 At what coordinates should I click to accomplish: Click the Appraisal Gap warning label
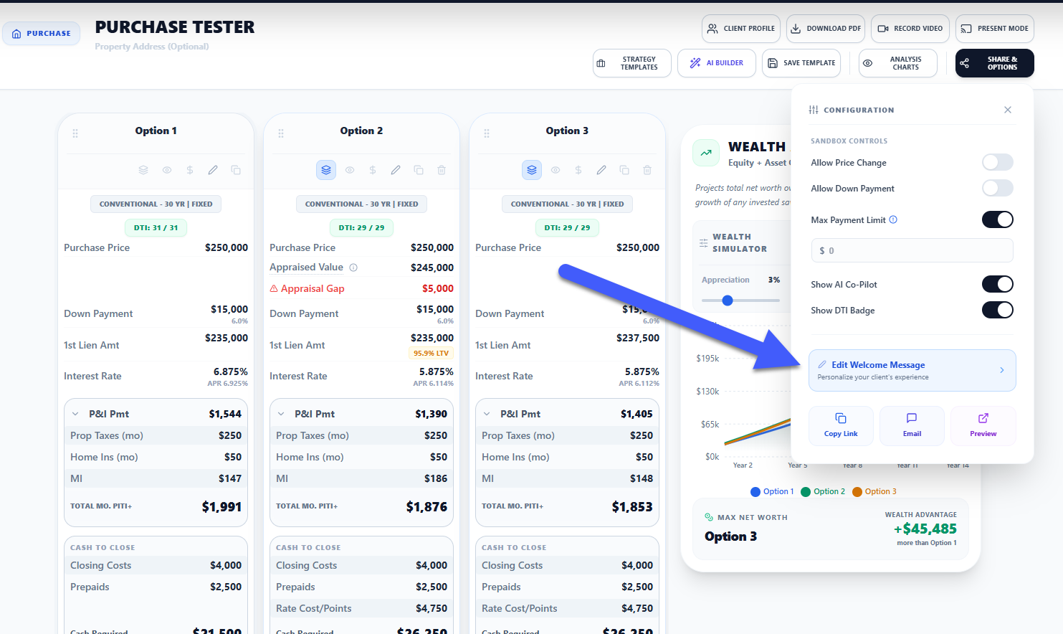pos(307,288)
